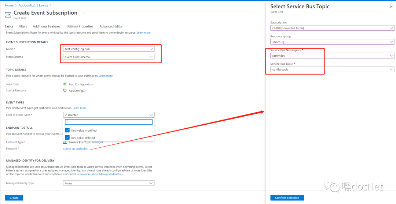Open the Service Bus Namespace dropdown

[332, 56]
